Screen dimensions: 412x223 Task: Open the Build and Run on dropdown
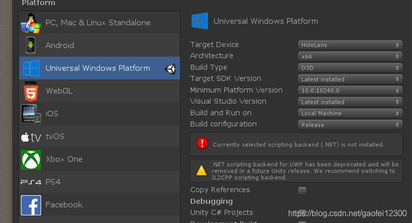(350, 113)
